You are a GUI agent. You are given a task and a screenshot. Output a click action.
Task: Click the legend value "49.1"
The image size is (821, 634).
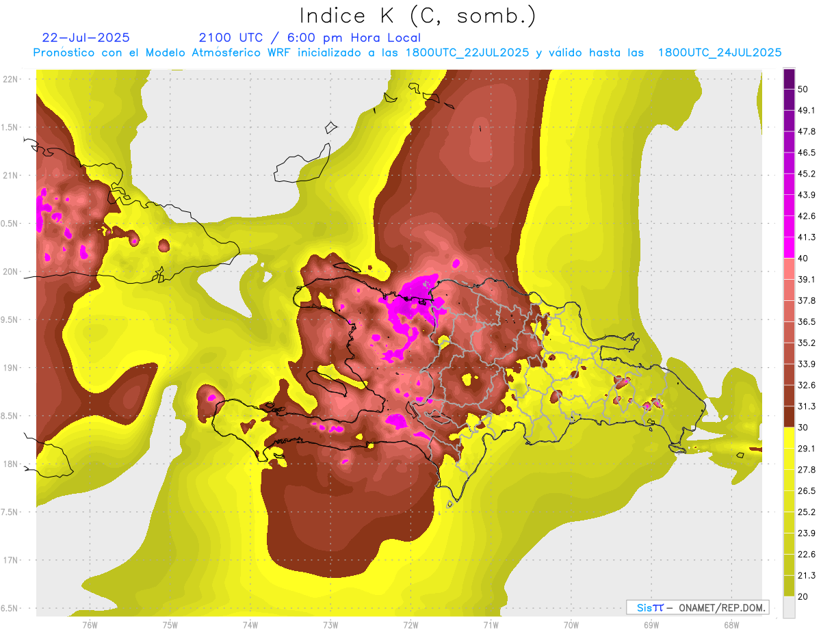click(807, 110)
